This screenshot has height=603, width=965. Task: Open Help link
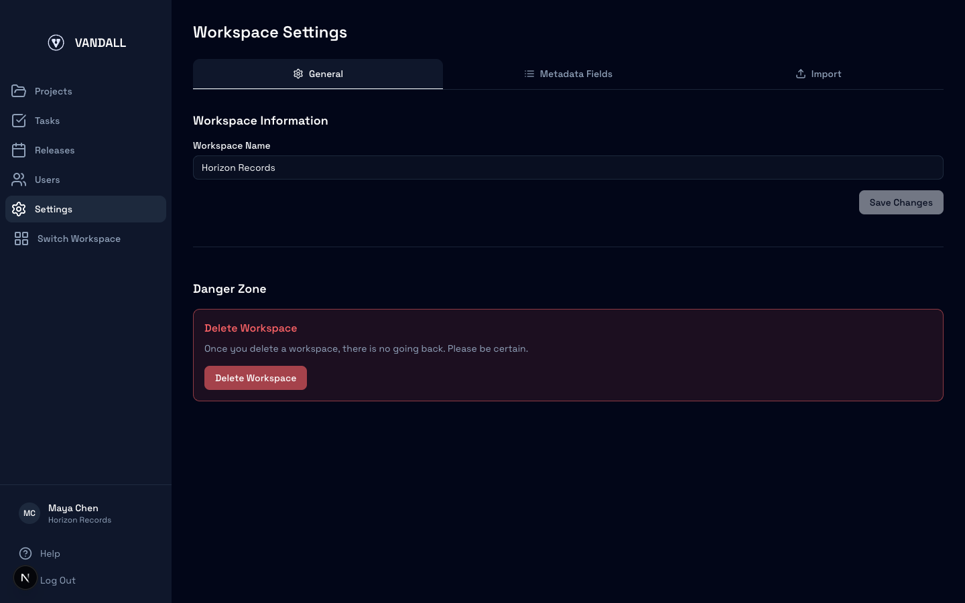pos(50,553)
